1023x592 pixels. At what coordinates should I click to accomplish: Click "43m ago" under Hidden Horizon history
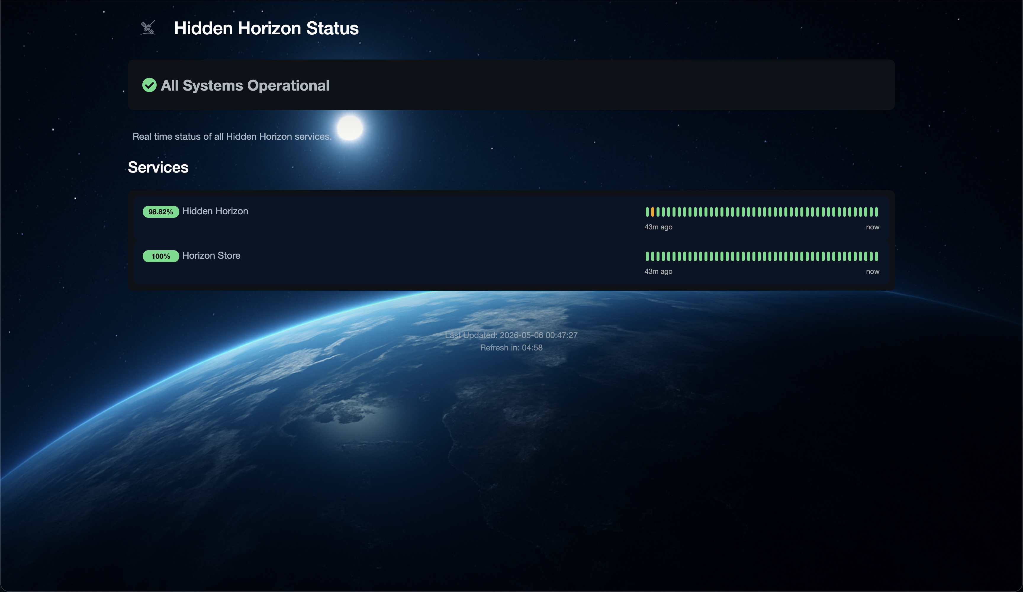658,227
